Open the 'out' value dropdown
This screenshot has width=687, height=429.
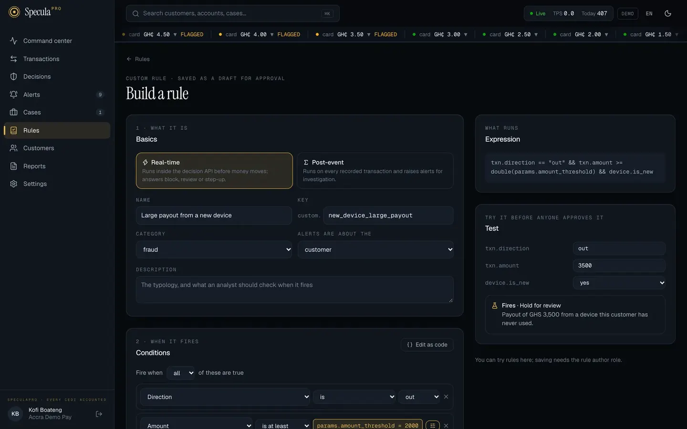coord(419,397)
